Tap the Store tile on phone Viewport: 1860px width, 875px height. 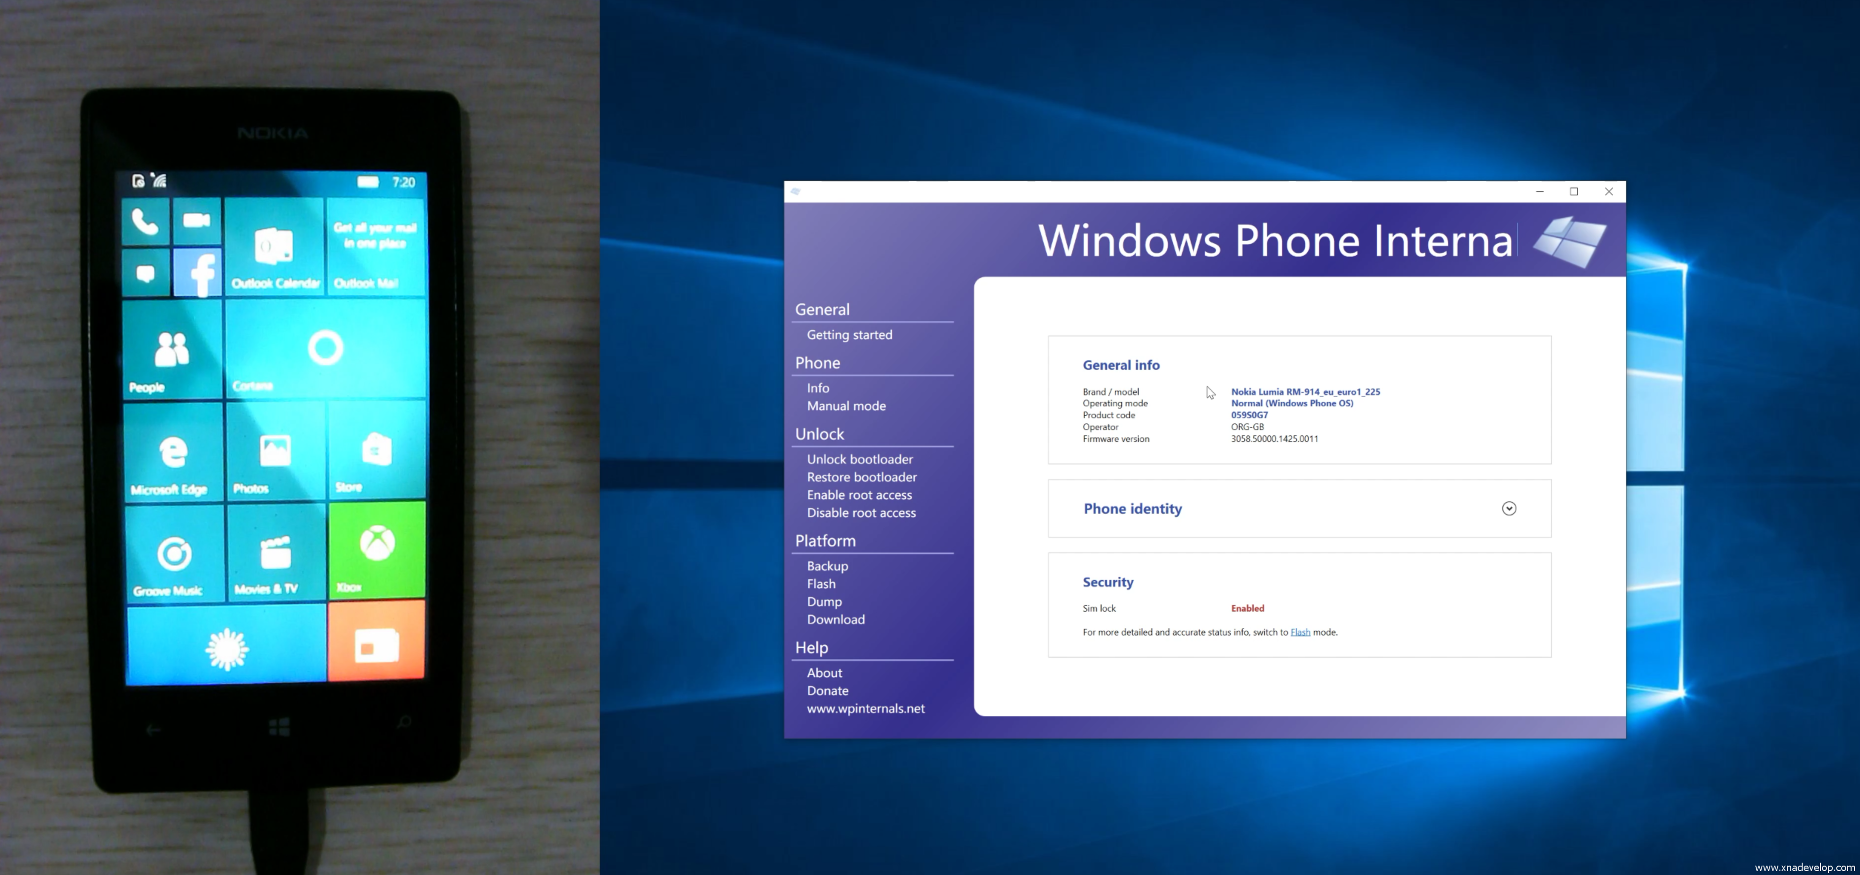[x=376, y=451]
